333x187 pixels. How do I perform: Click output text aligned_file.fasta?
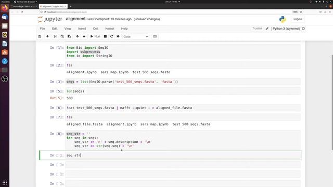(84, 124)
